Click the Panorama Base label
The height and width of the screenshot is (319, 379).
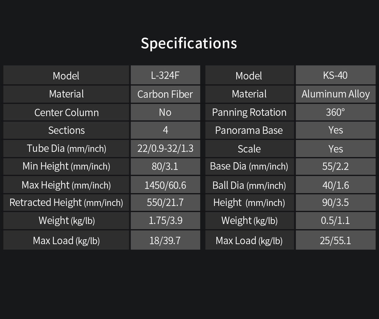tap(249, 130)
